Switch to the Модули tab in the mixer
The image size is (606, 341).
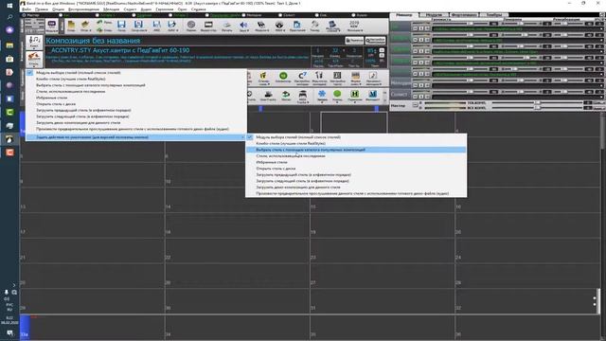[x=434, y=15]
